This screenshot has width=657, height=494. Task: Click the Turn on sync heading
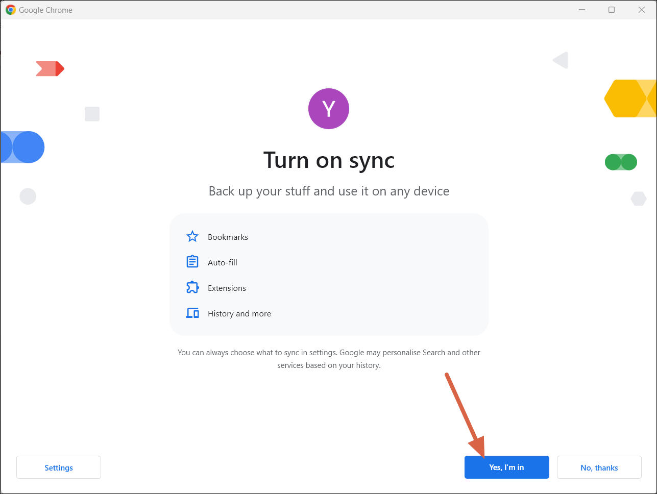328,160
